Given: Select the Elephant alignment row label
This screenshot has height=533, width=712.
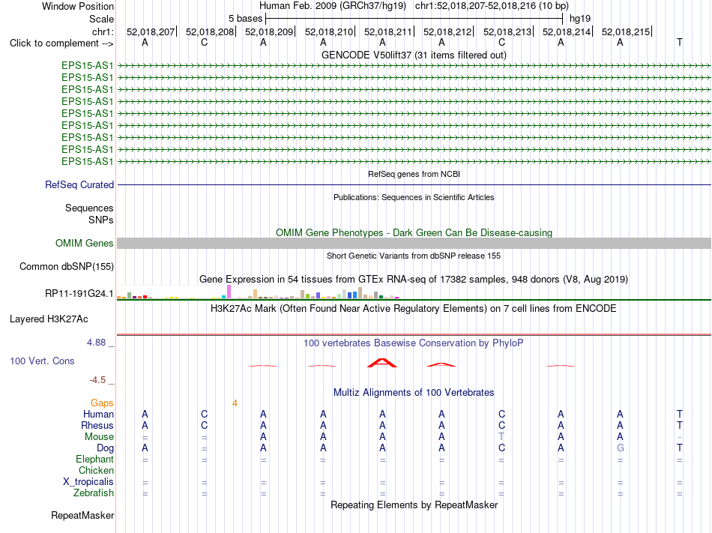Looking at the screenshot, I should pyautogui.click(x=95, y=459).
